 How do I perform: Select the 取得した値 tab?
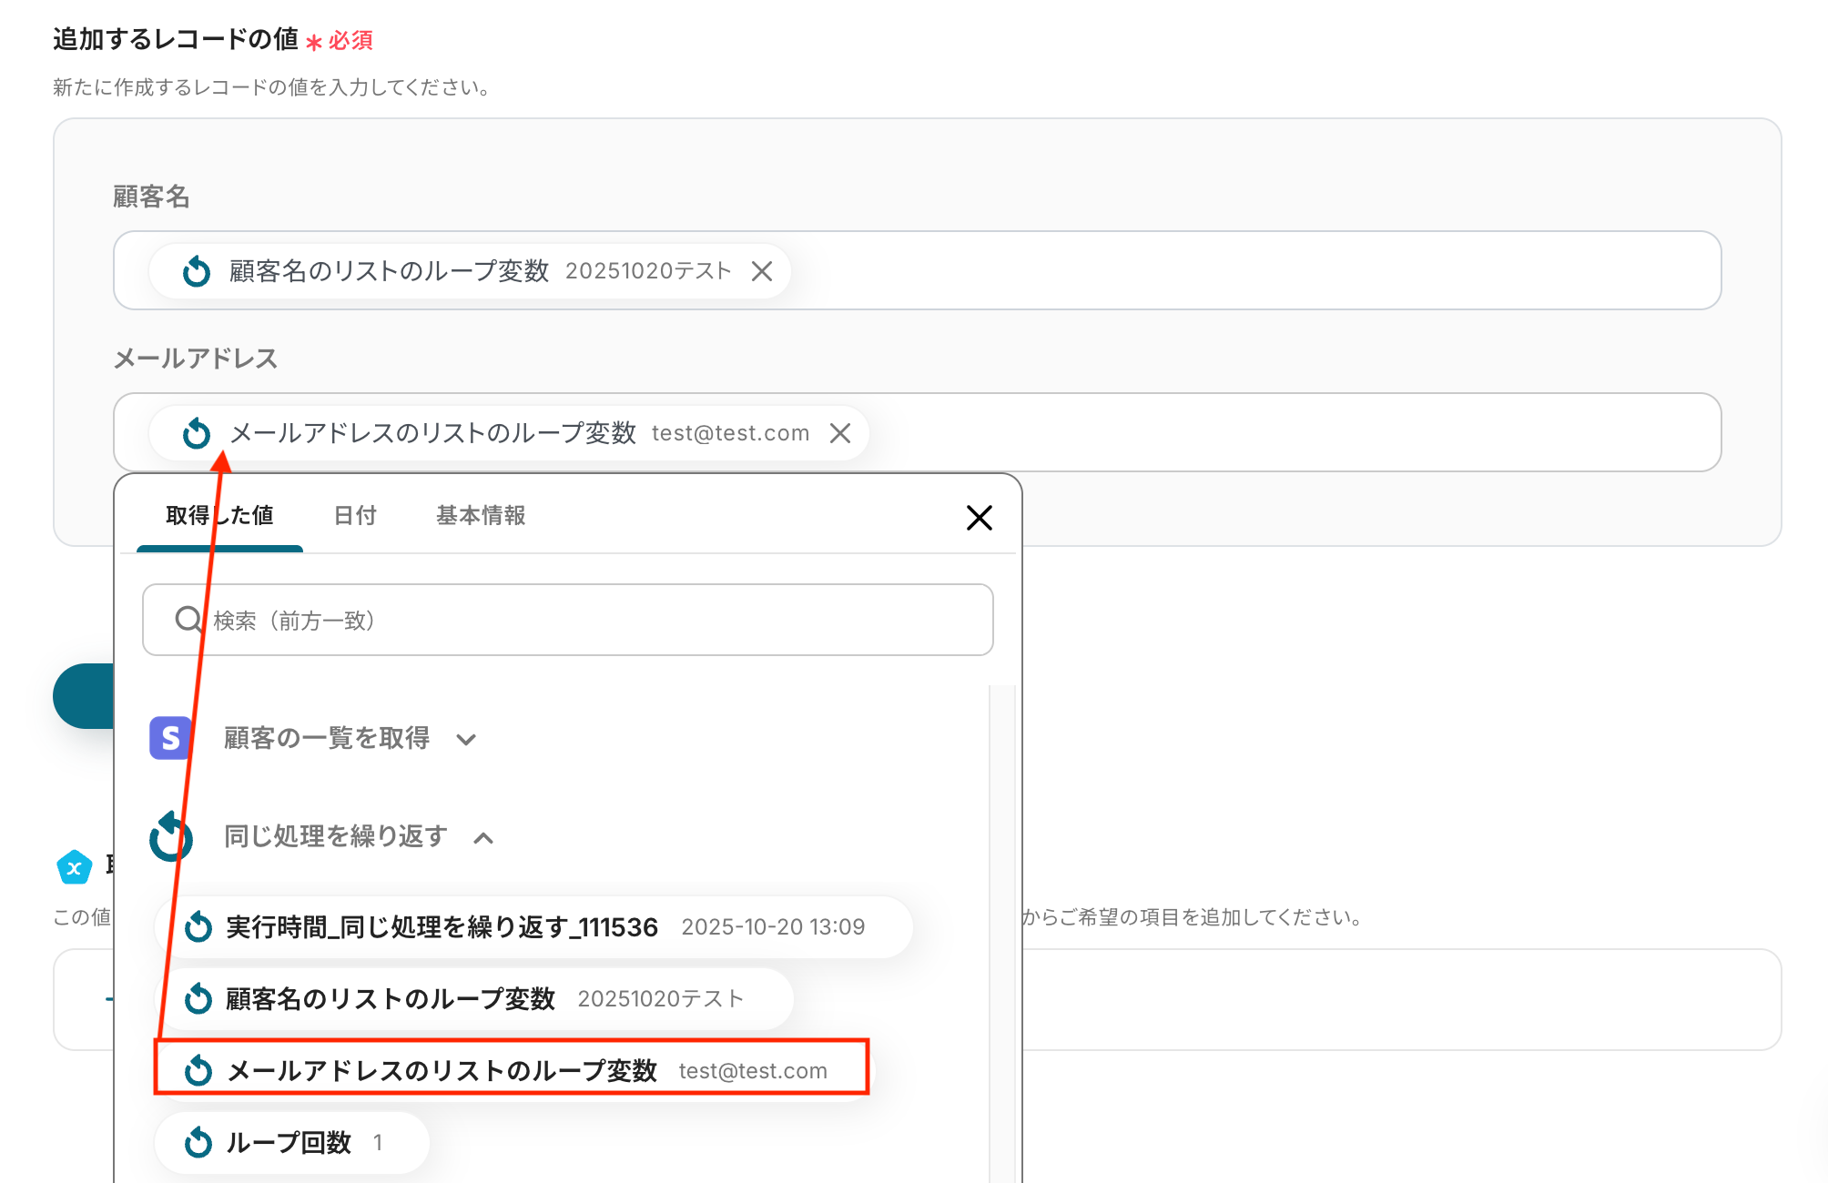(219, 516)
